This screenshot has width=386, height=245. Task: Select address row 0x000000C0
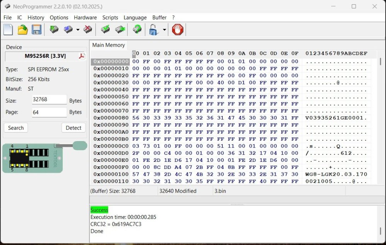click(x=110, y=146)
